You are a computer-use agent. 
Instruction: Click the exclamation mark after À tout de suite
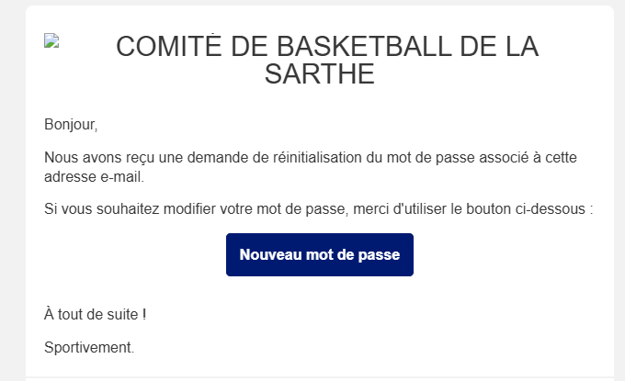pos(144,315)
